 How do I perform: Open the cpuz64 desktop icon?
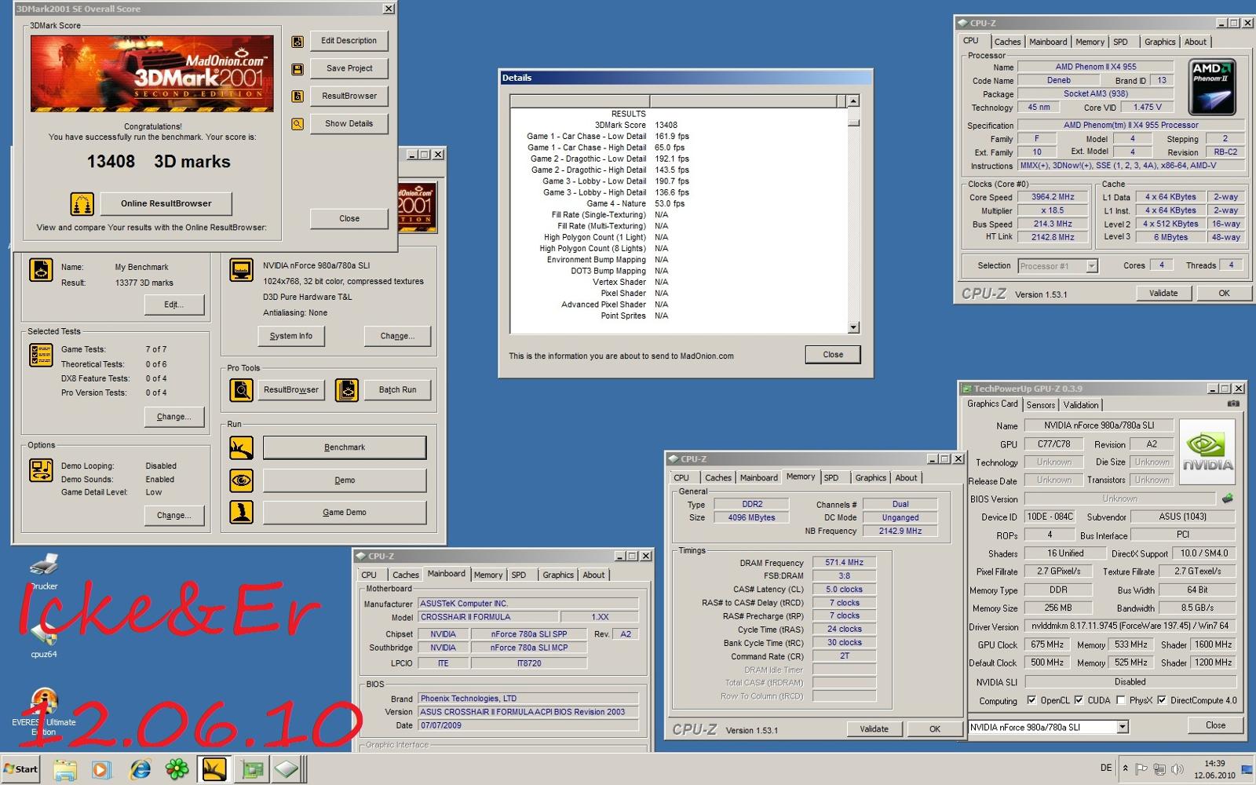[44, 638]
